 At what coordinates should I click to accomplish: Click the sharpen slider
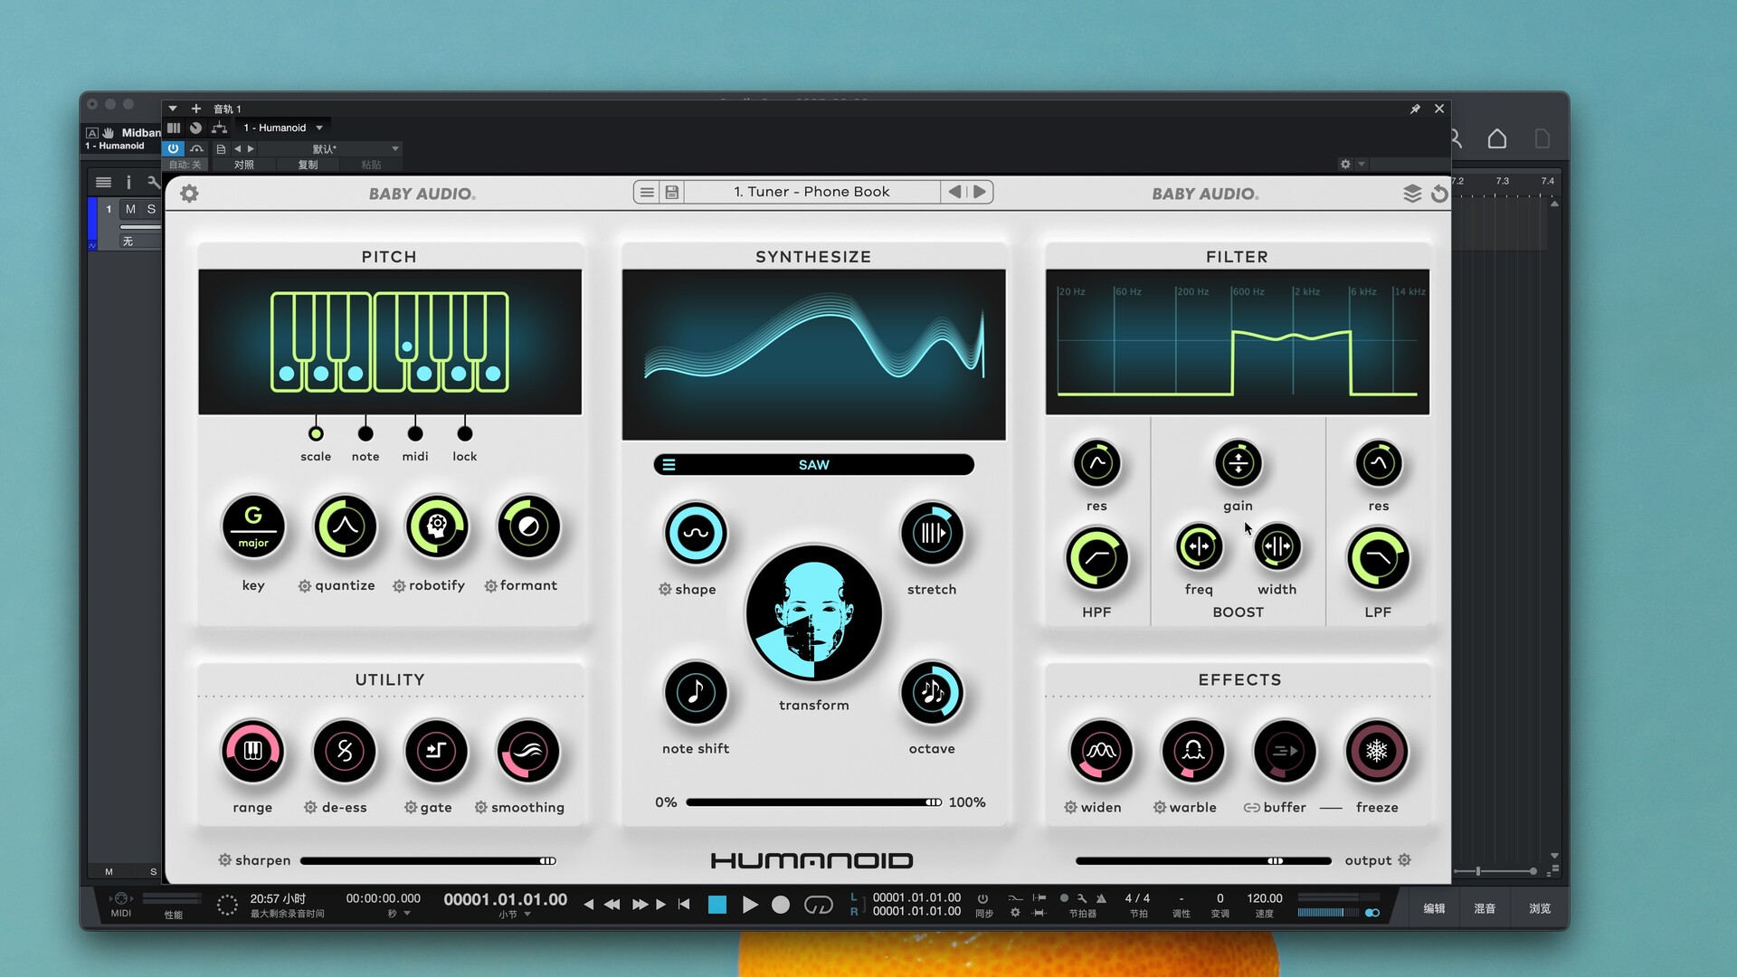click(x=428, y=861)
